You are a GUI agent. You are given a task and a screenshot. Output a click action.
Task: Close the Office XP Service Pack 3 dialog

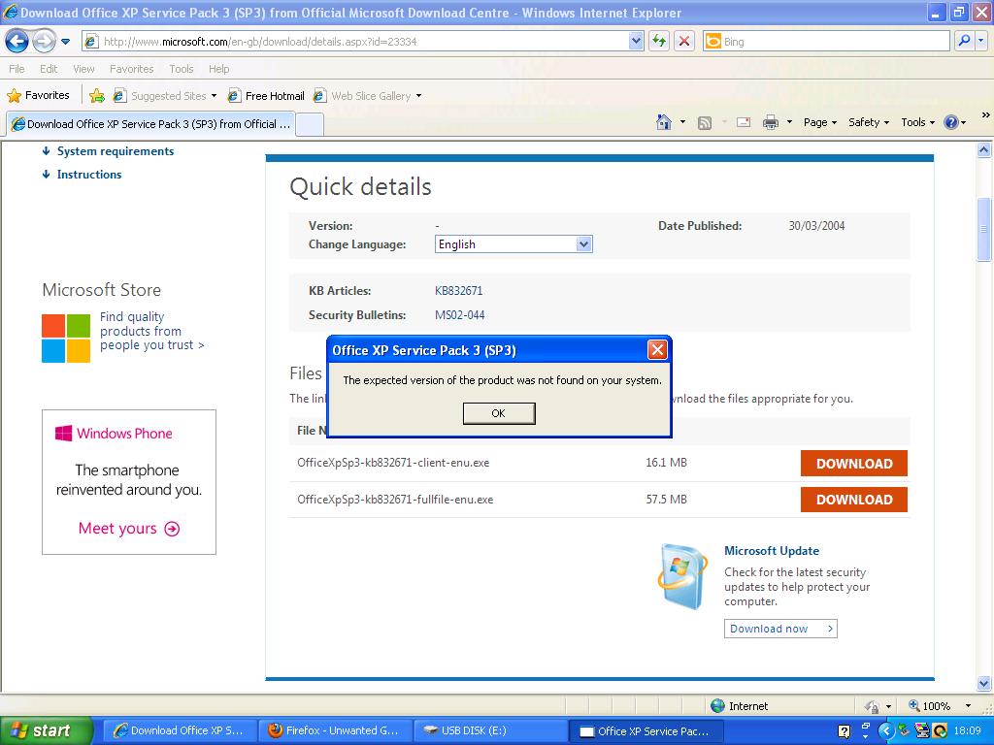[x=657, y=349]
